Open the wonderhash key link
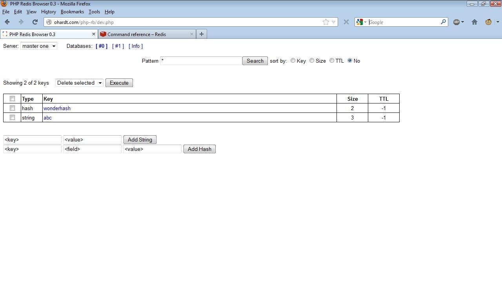 [x=57, y=108]
